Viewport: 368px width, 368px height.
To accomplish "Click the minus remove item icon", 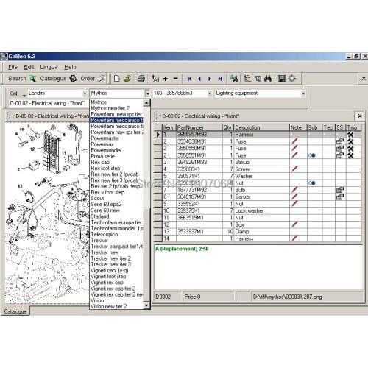I will [x=175, y=79].
